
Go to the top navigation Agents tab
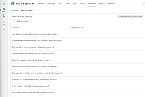coord(67,4)
